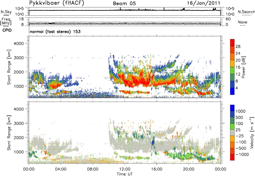
Task: Click the 500 velocity colorbar label
Action: [239, 118]
